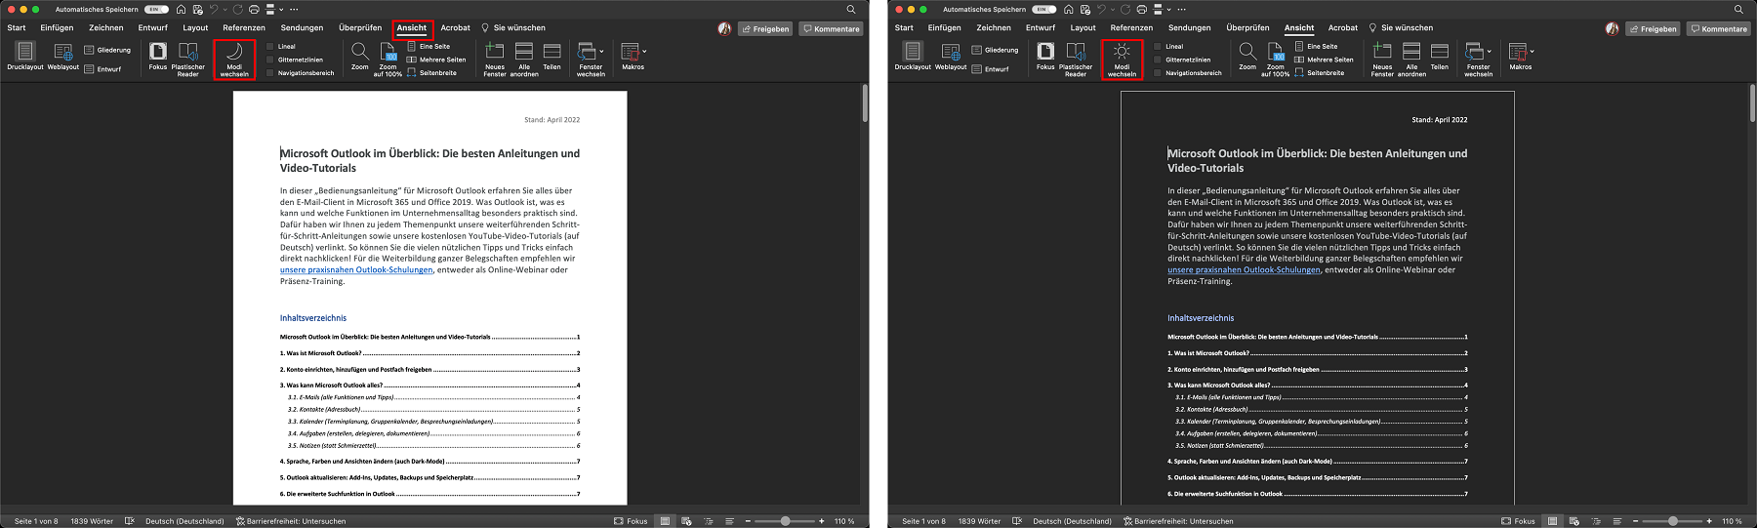Open more options ellipsis in right title bar
This screenshot has height=528, width=1757.
coord(1181,9)
